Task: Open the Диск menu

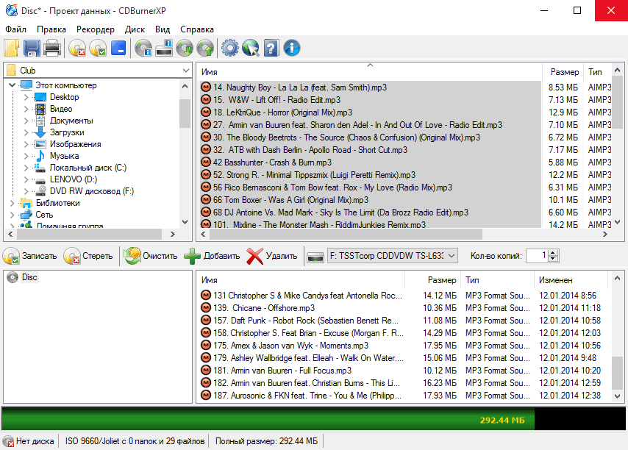Action: coord(135,29)
